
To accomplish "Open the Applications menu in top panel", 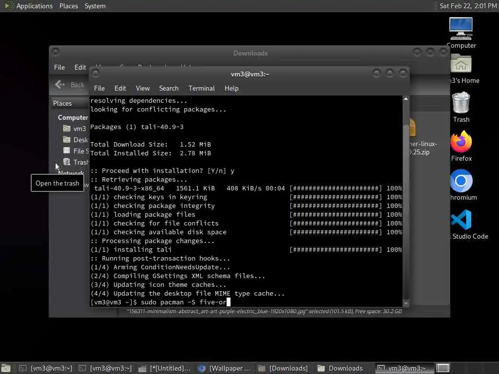I will click(35, 6).
